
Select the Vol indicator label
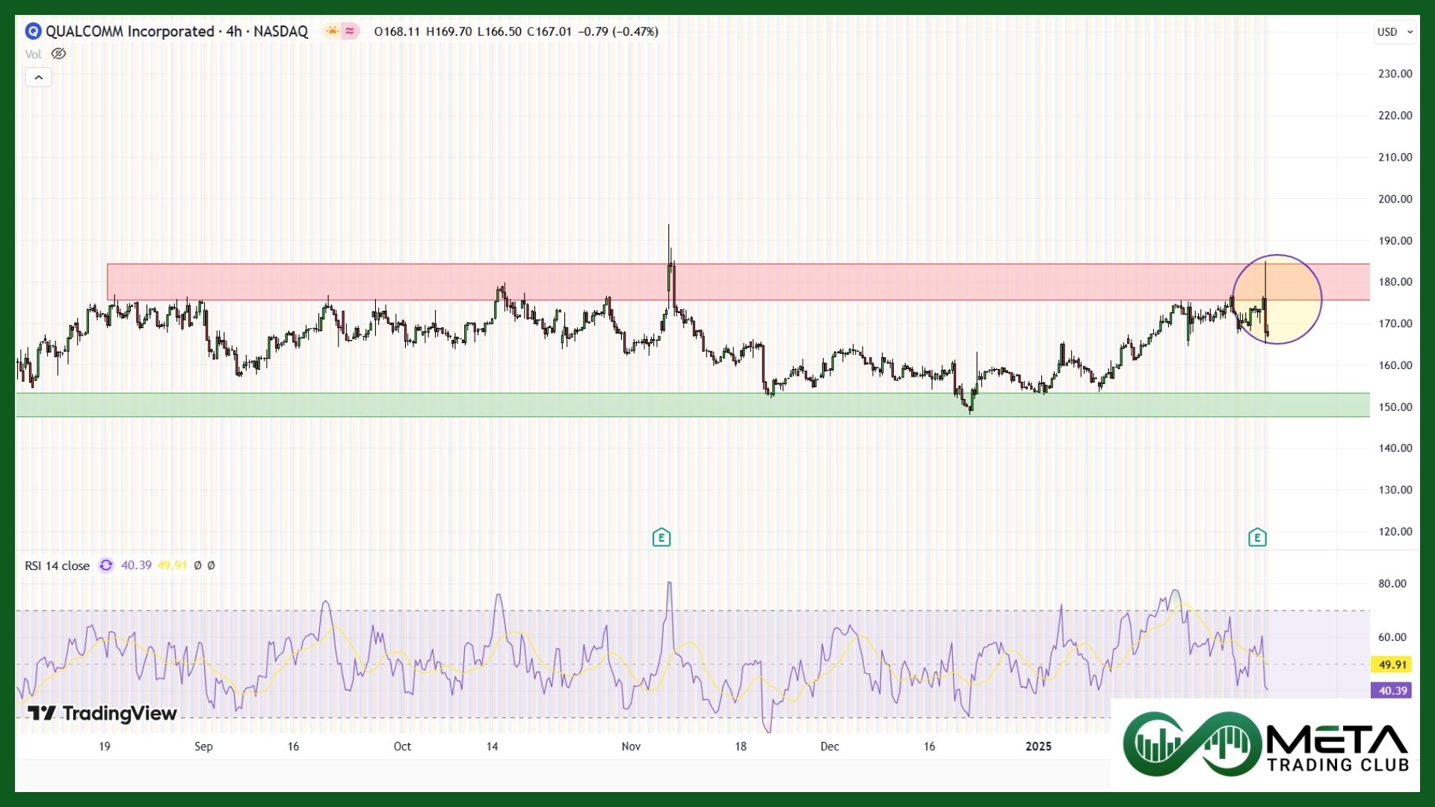[33, 54]
